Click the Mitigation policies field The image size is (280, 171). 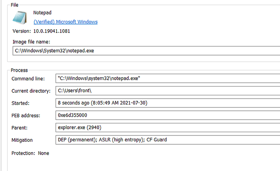click(x=168, y=140)
